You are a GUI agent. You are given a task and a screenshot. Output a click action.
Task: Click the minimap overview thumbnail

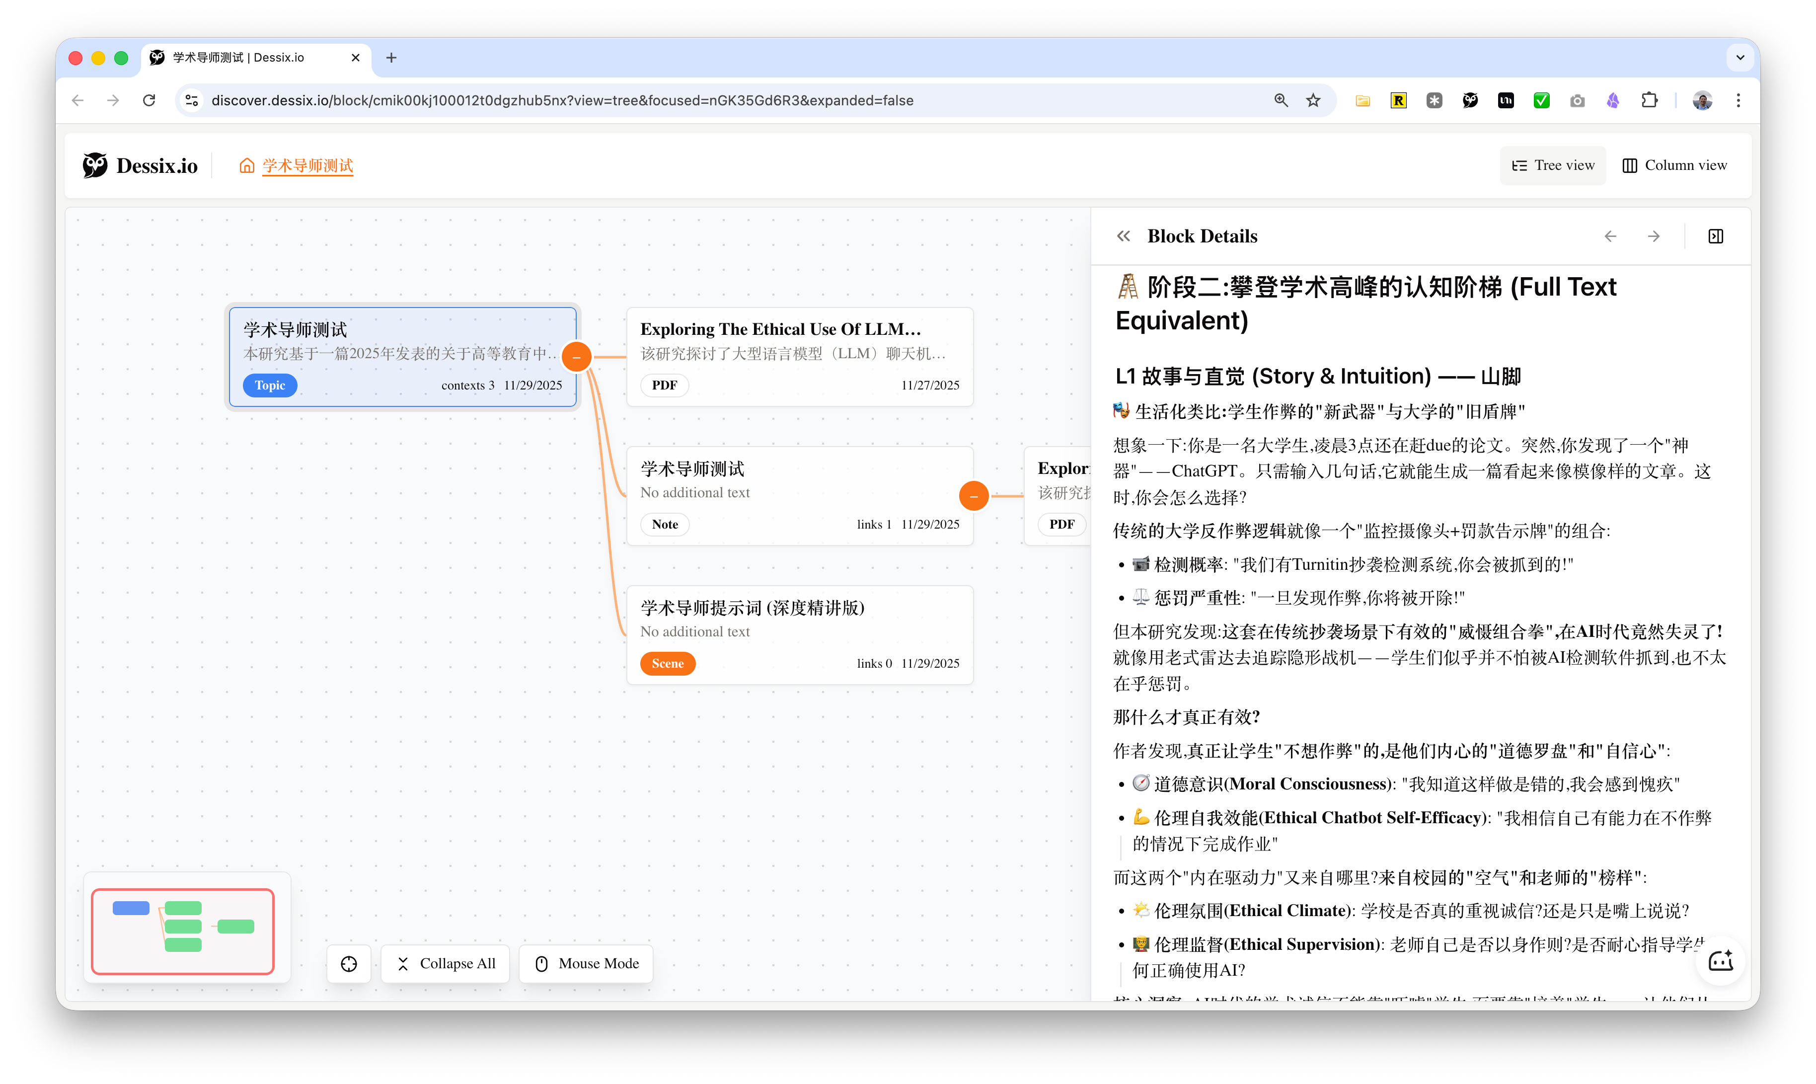[183, 930]
